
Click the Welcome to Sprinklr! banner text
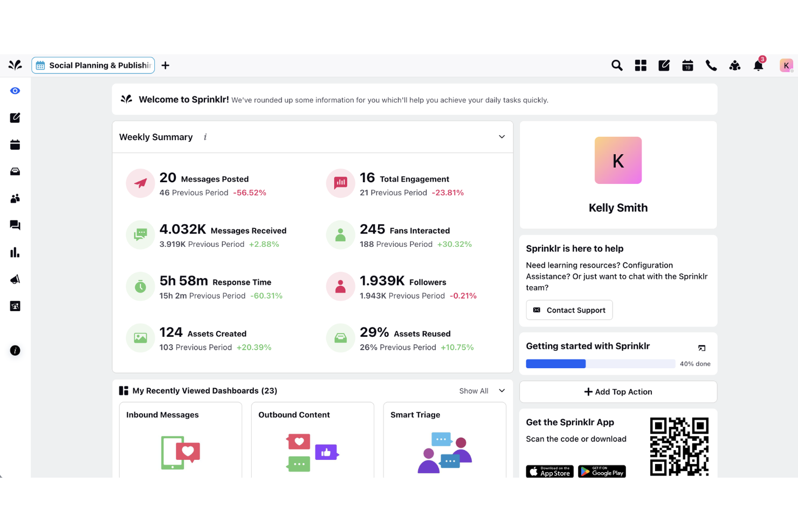click(184, 99)
